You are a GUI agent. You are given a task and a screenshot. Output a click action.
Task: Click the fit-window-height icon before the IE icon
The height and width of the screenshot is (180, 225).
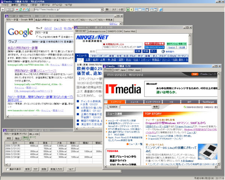pos(155,10)
